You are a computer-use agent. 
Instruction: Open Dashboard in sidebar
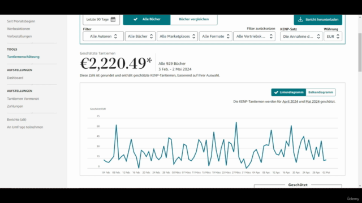pyautogui.click(x=15, y=78)
